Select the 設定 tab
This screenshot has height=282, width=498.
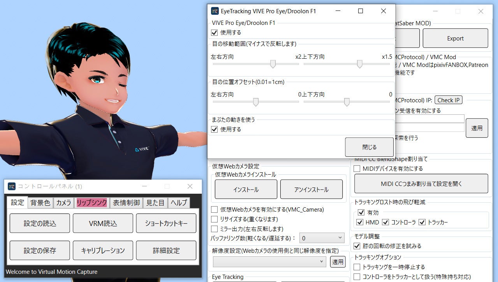[18, 202]
